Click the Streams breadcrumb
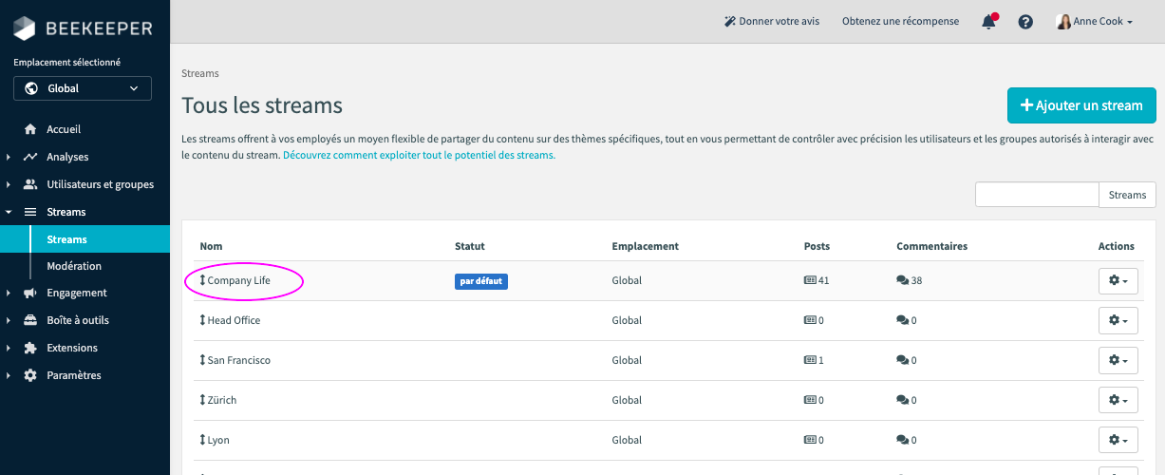This screenshot has width=1165, height=475. tap(199, 73)
